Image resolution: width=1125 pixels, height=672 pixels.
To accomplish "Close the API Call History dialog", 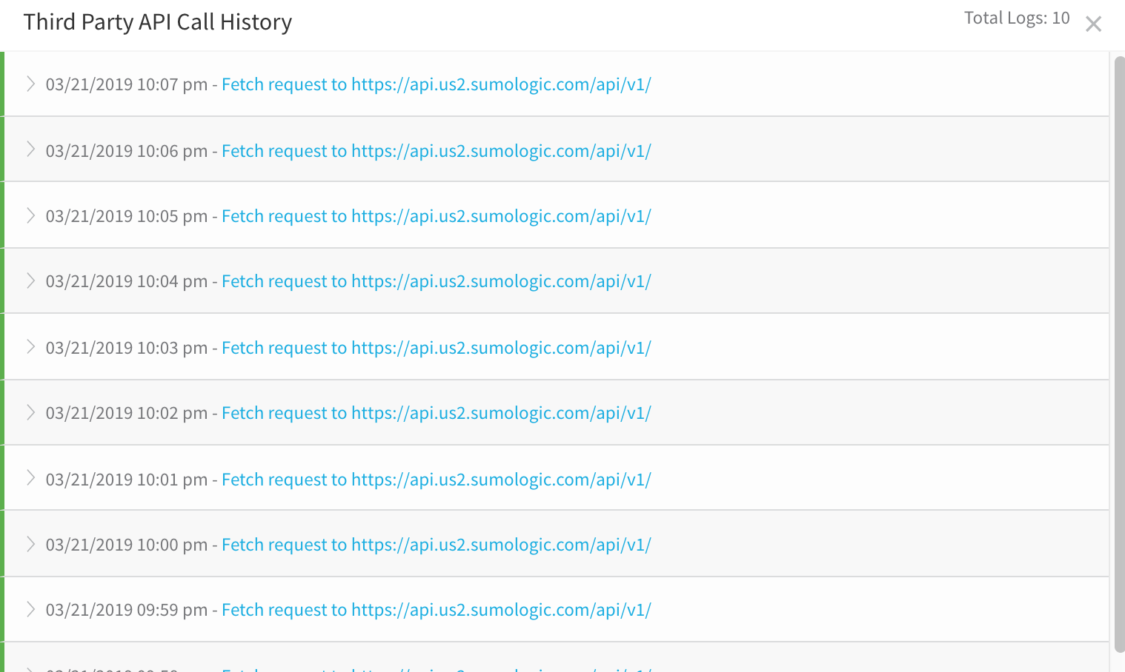I will [1093, 24].
